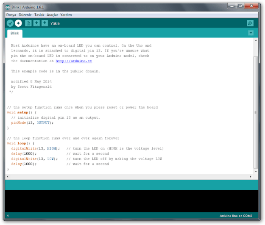The width and height of the screenshot is (265, 225).
Task: Open the Düzenle menu
Action: click(25, 15)
